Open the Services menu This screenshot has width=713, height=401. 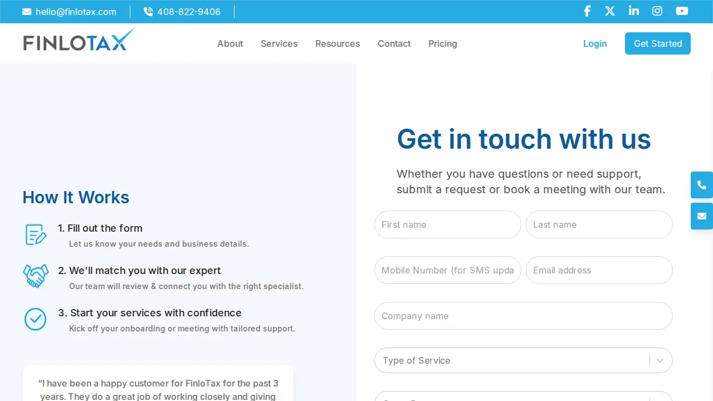pos(279,43)
